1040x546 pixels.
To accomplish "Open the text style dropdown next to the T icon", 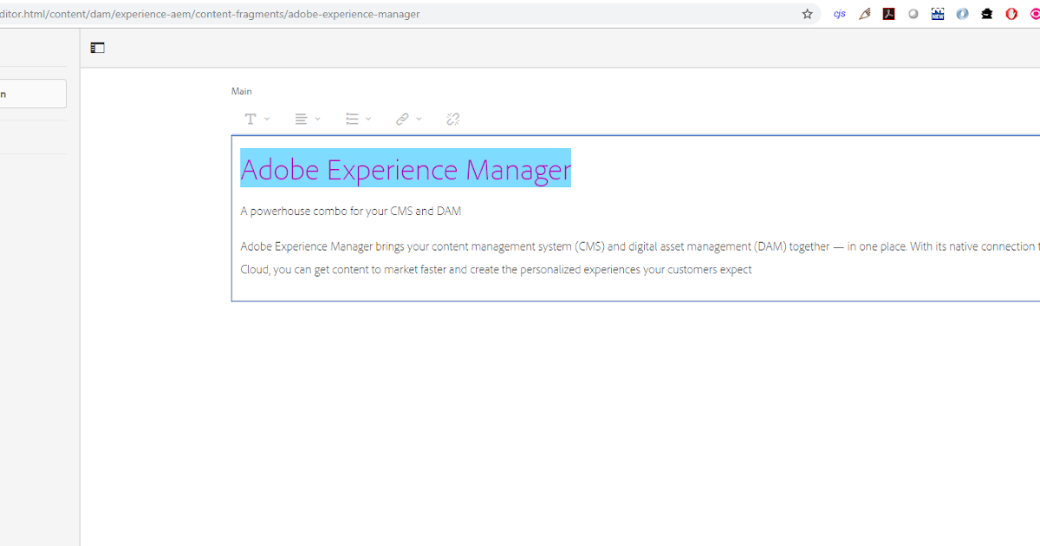I will [265, 119].
